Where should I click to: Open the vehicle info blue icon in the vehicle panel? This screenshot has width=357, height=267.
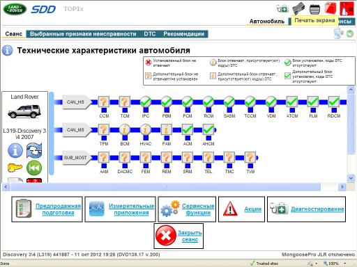(15, 150)
